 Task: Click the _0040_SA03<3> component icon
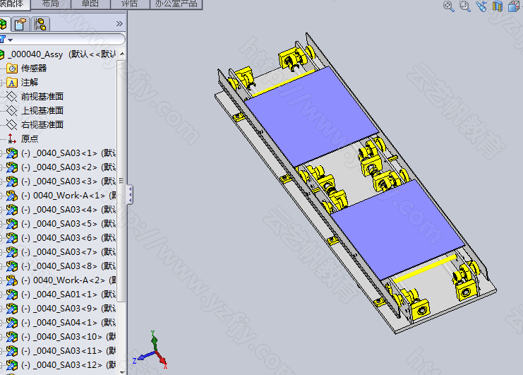click(12, 181)
